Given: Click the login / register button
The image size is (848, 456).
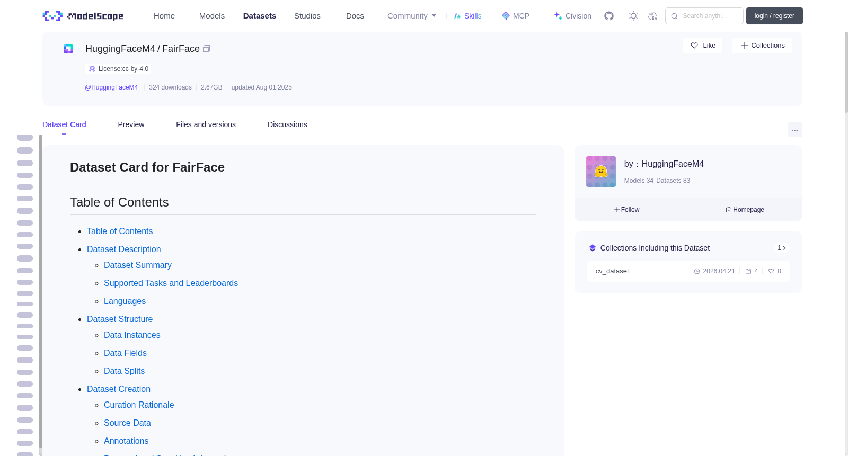Looking at the screenshot, I should [774, 16].
